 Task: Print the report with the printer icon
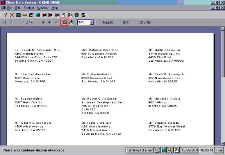[x=65, y=22]
